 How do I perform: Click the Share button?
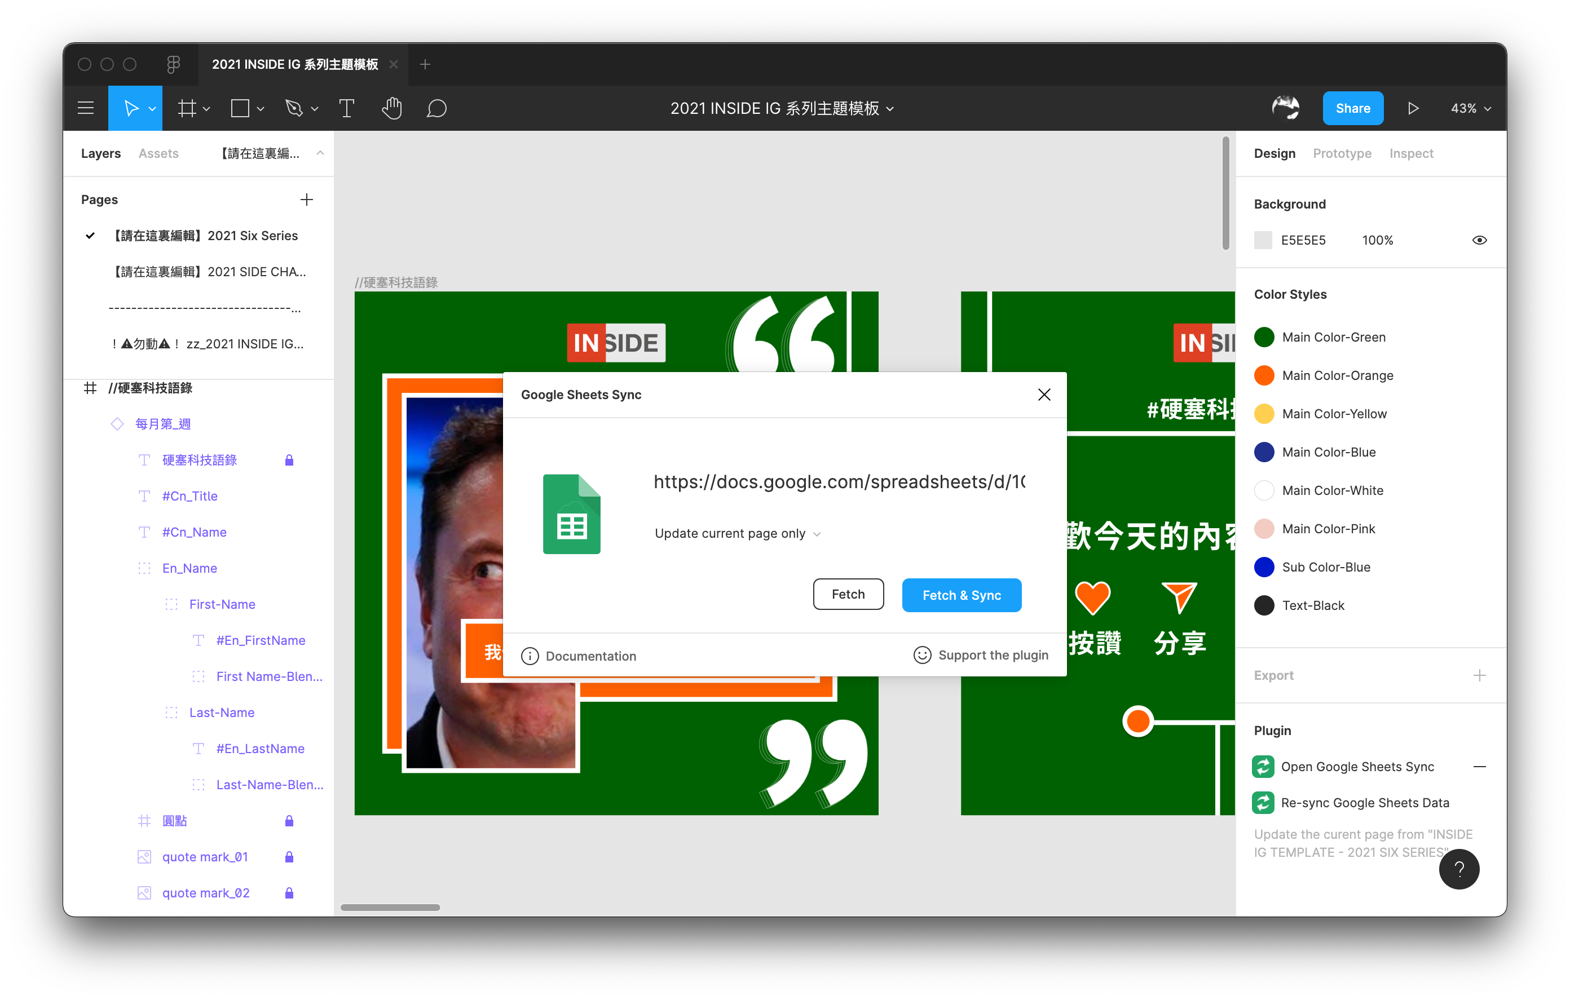[x=1352, y=108]
